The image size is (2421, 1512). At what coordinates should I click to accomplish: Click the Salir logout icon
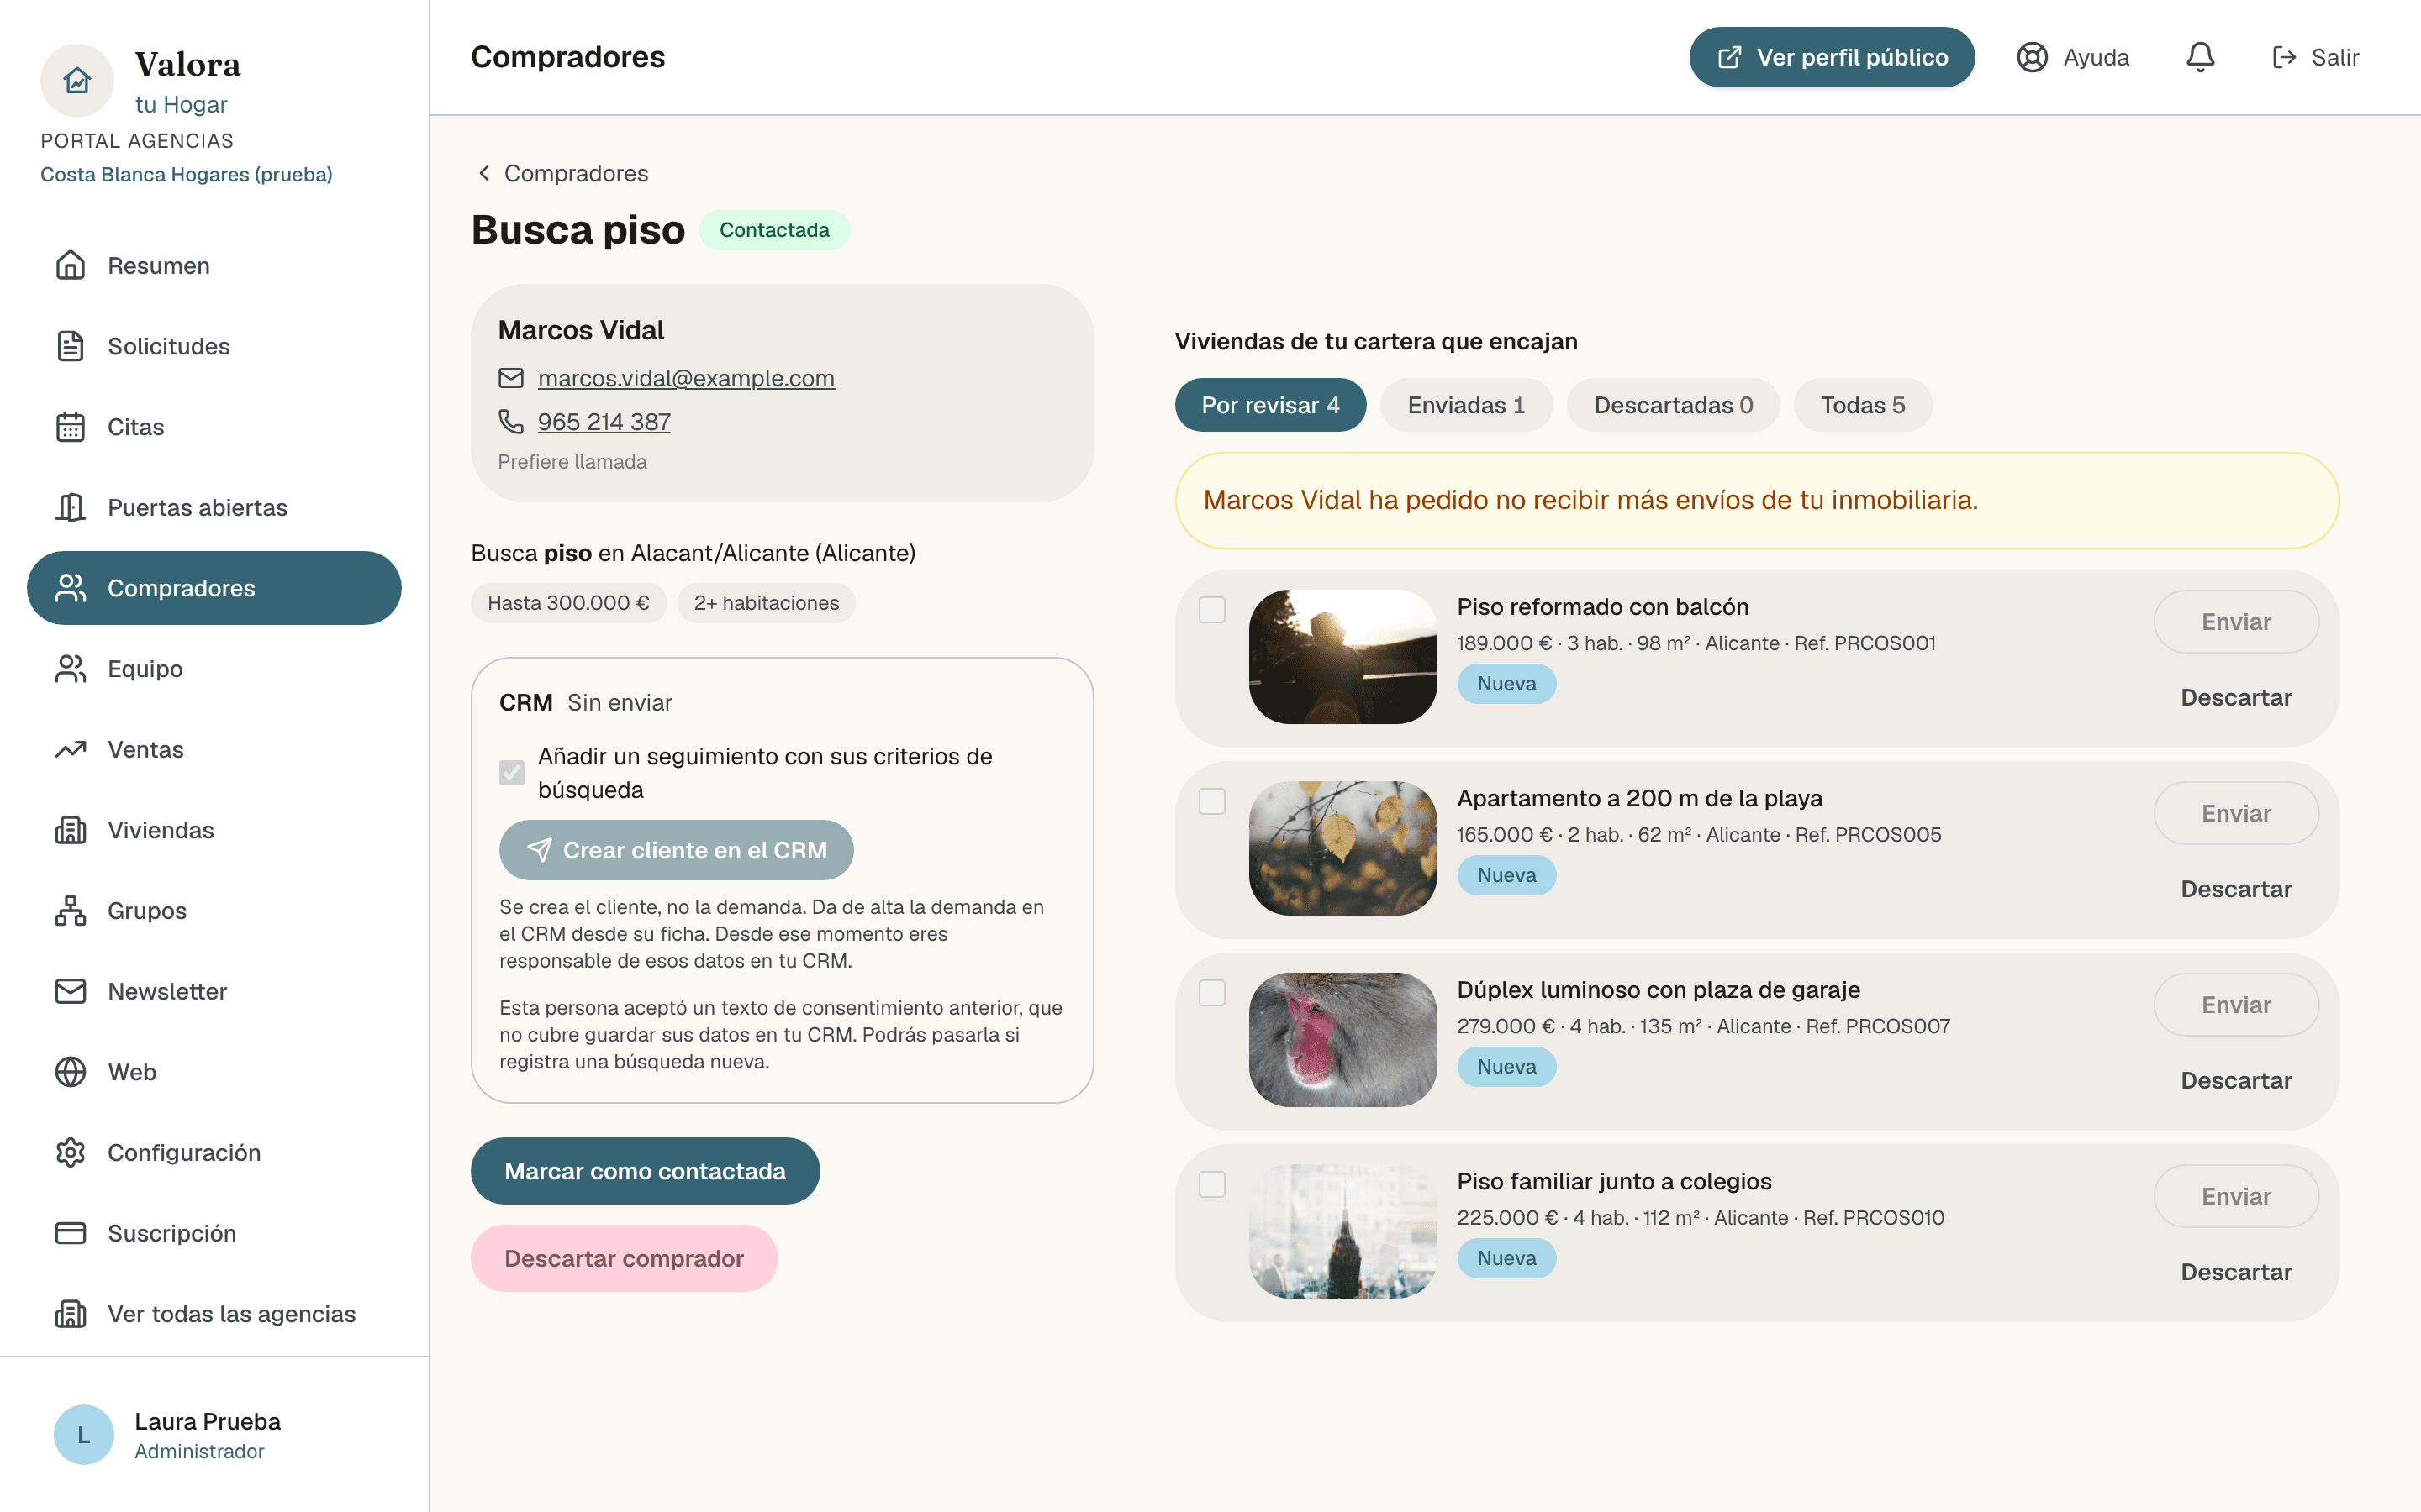2284,57
